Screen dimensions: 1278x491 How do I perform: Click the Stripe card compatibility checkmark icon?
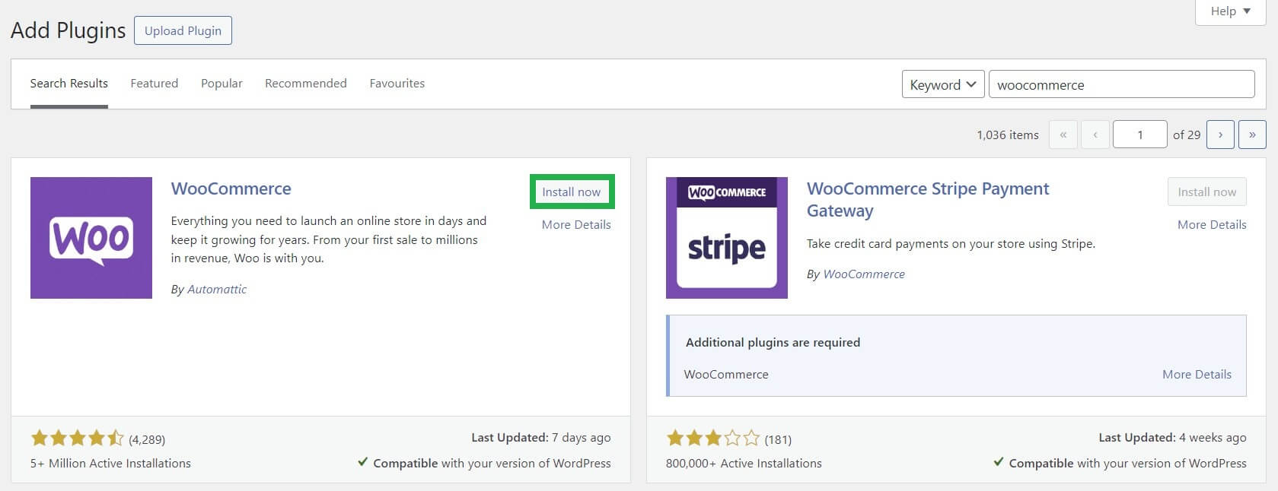click(x=999, y=462)
